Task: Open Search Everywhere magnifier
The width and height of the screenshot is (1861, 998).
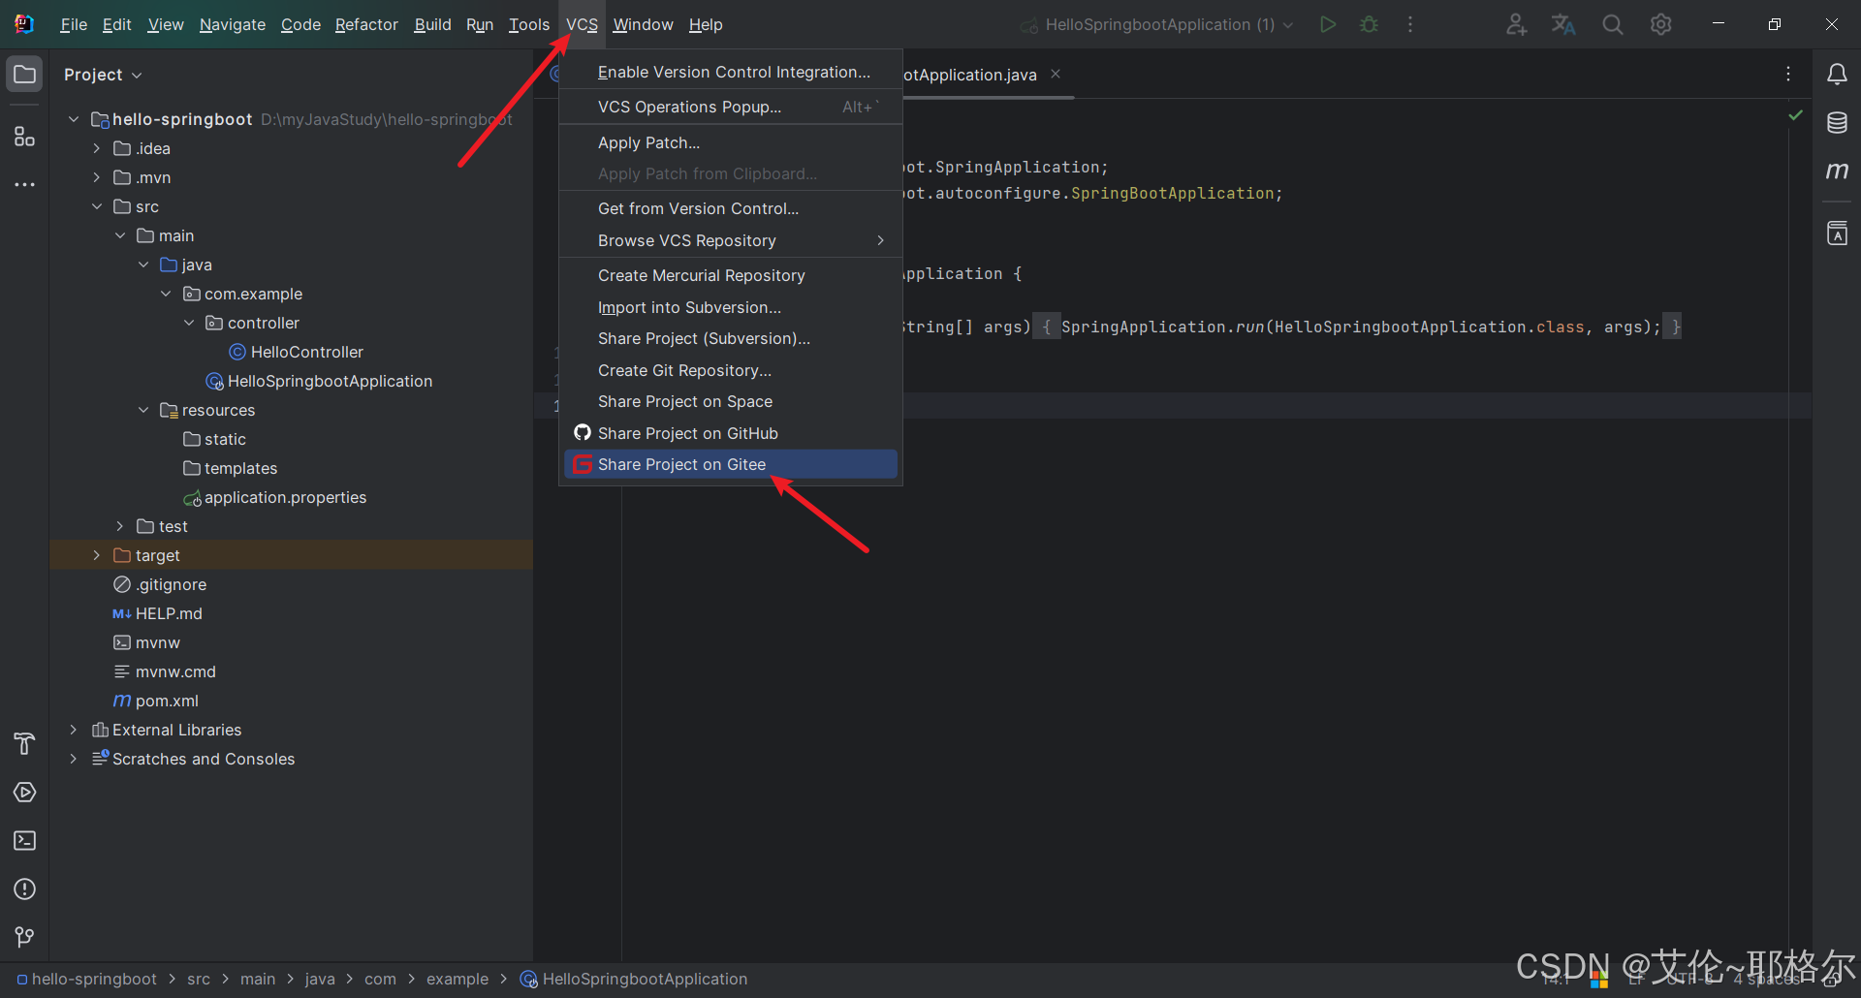Action: point(1612,24)
